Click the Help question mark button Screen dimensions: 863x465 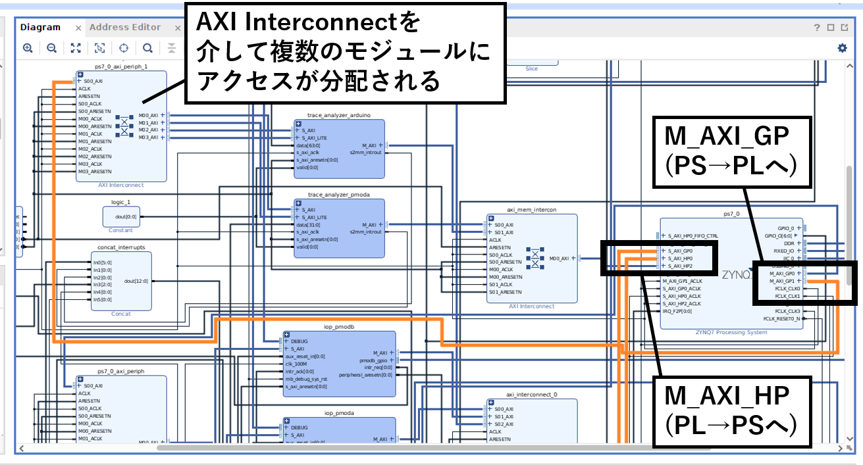click(x=817, y=27)
